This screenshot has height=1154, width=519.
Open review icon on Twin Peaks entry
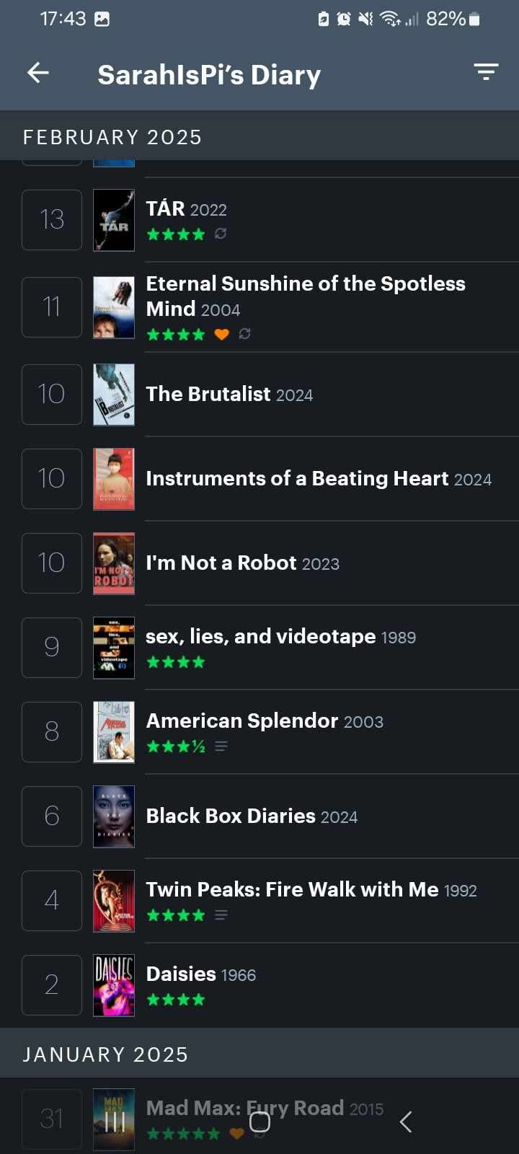pos(221,915)
